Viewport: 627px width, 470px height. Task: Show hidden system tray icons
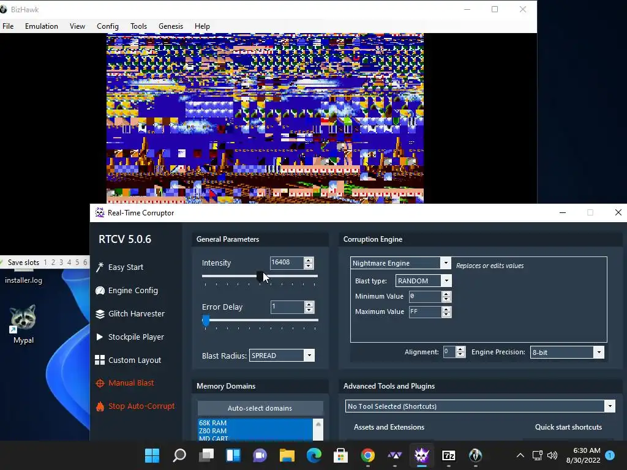tap(520, 455)
